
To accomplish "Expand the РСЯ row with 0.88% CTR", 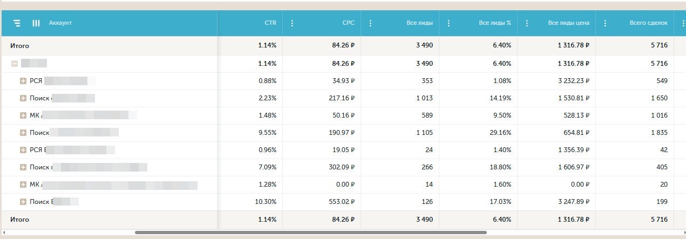I will tap(23, 81).
